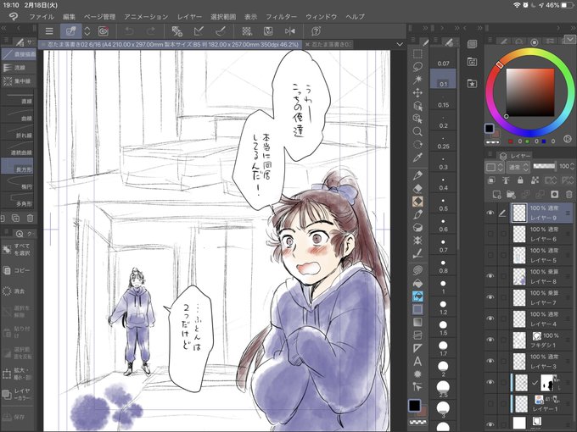The width and height of the screenshot is (577, 432).
Task: Show レイヤー 1 via its visibility box
Action: coord(490,403)
